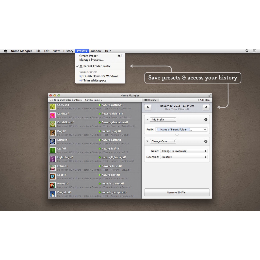
Task: Choose Manage Presets from the menu
Action: click(x=91, y=60)
